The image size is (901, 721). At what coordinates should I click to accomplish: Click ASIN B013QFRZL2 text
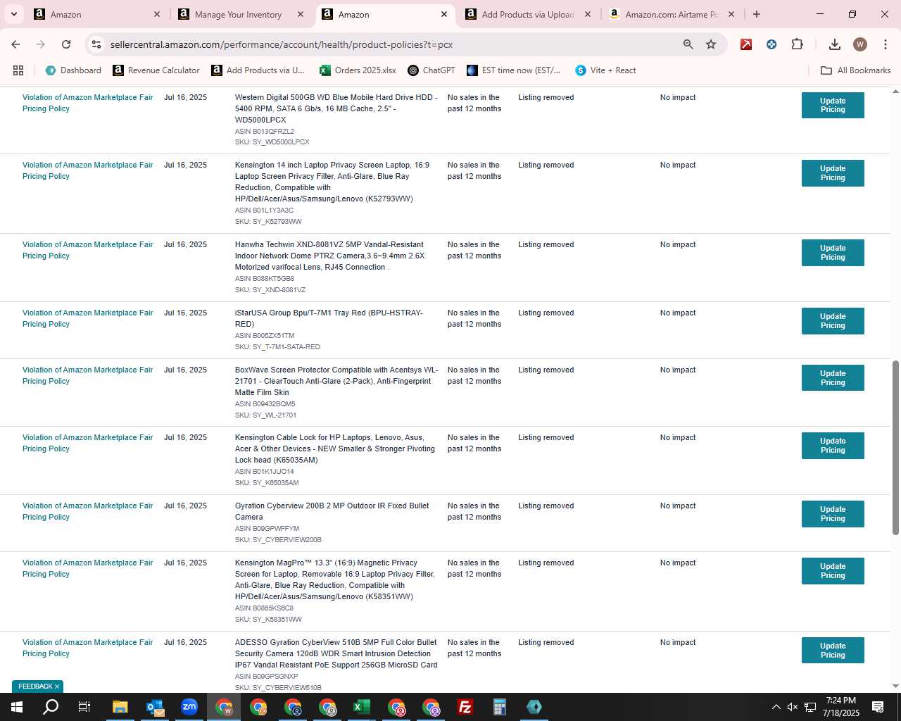tap(265, 131)
